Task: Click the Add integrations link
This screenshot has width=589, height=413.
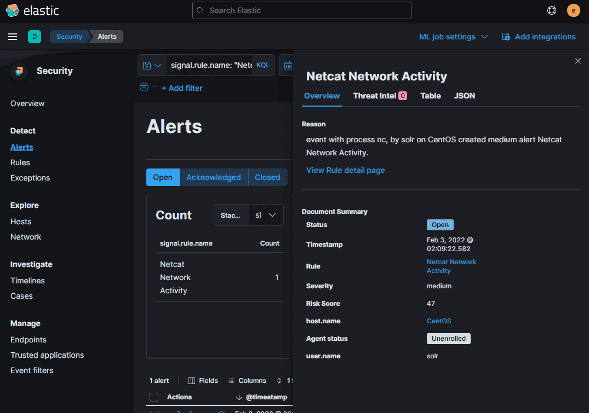Action: click(539, 37)
